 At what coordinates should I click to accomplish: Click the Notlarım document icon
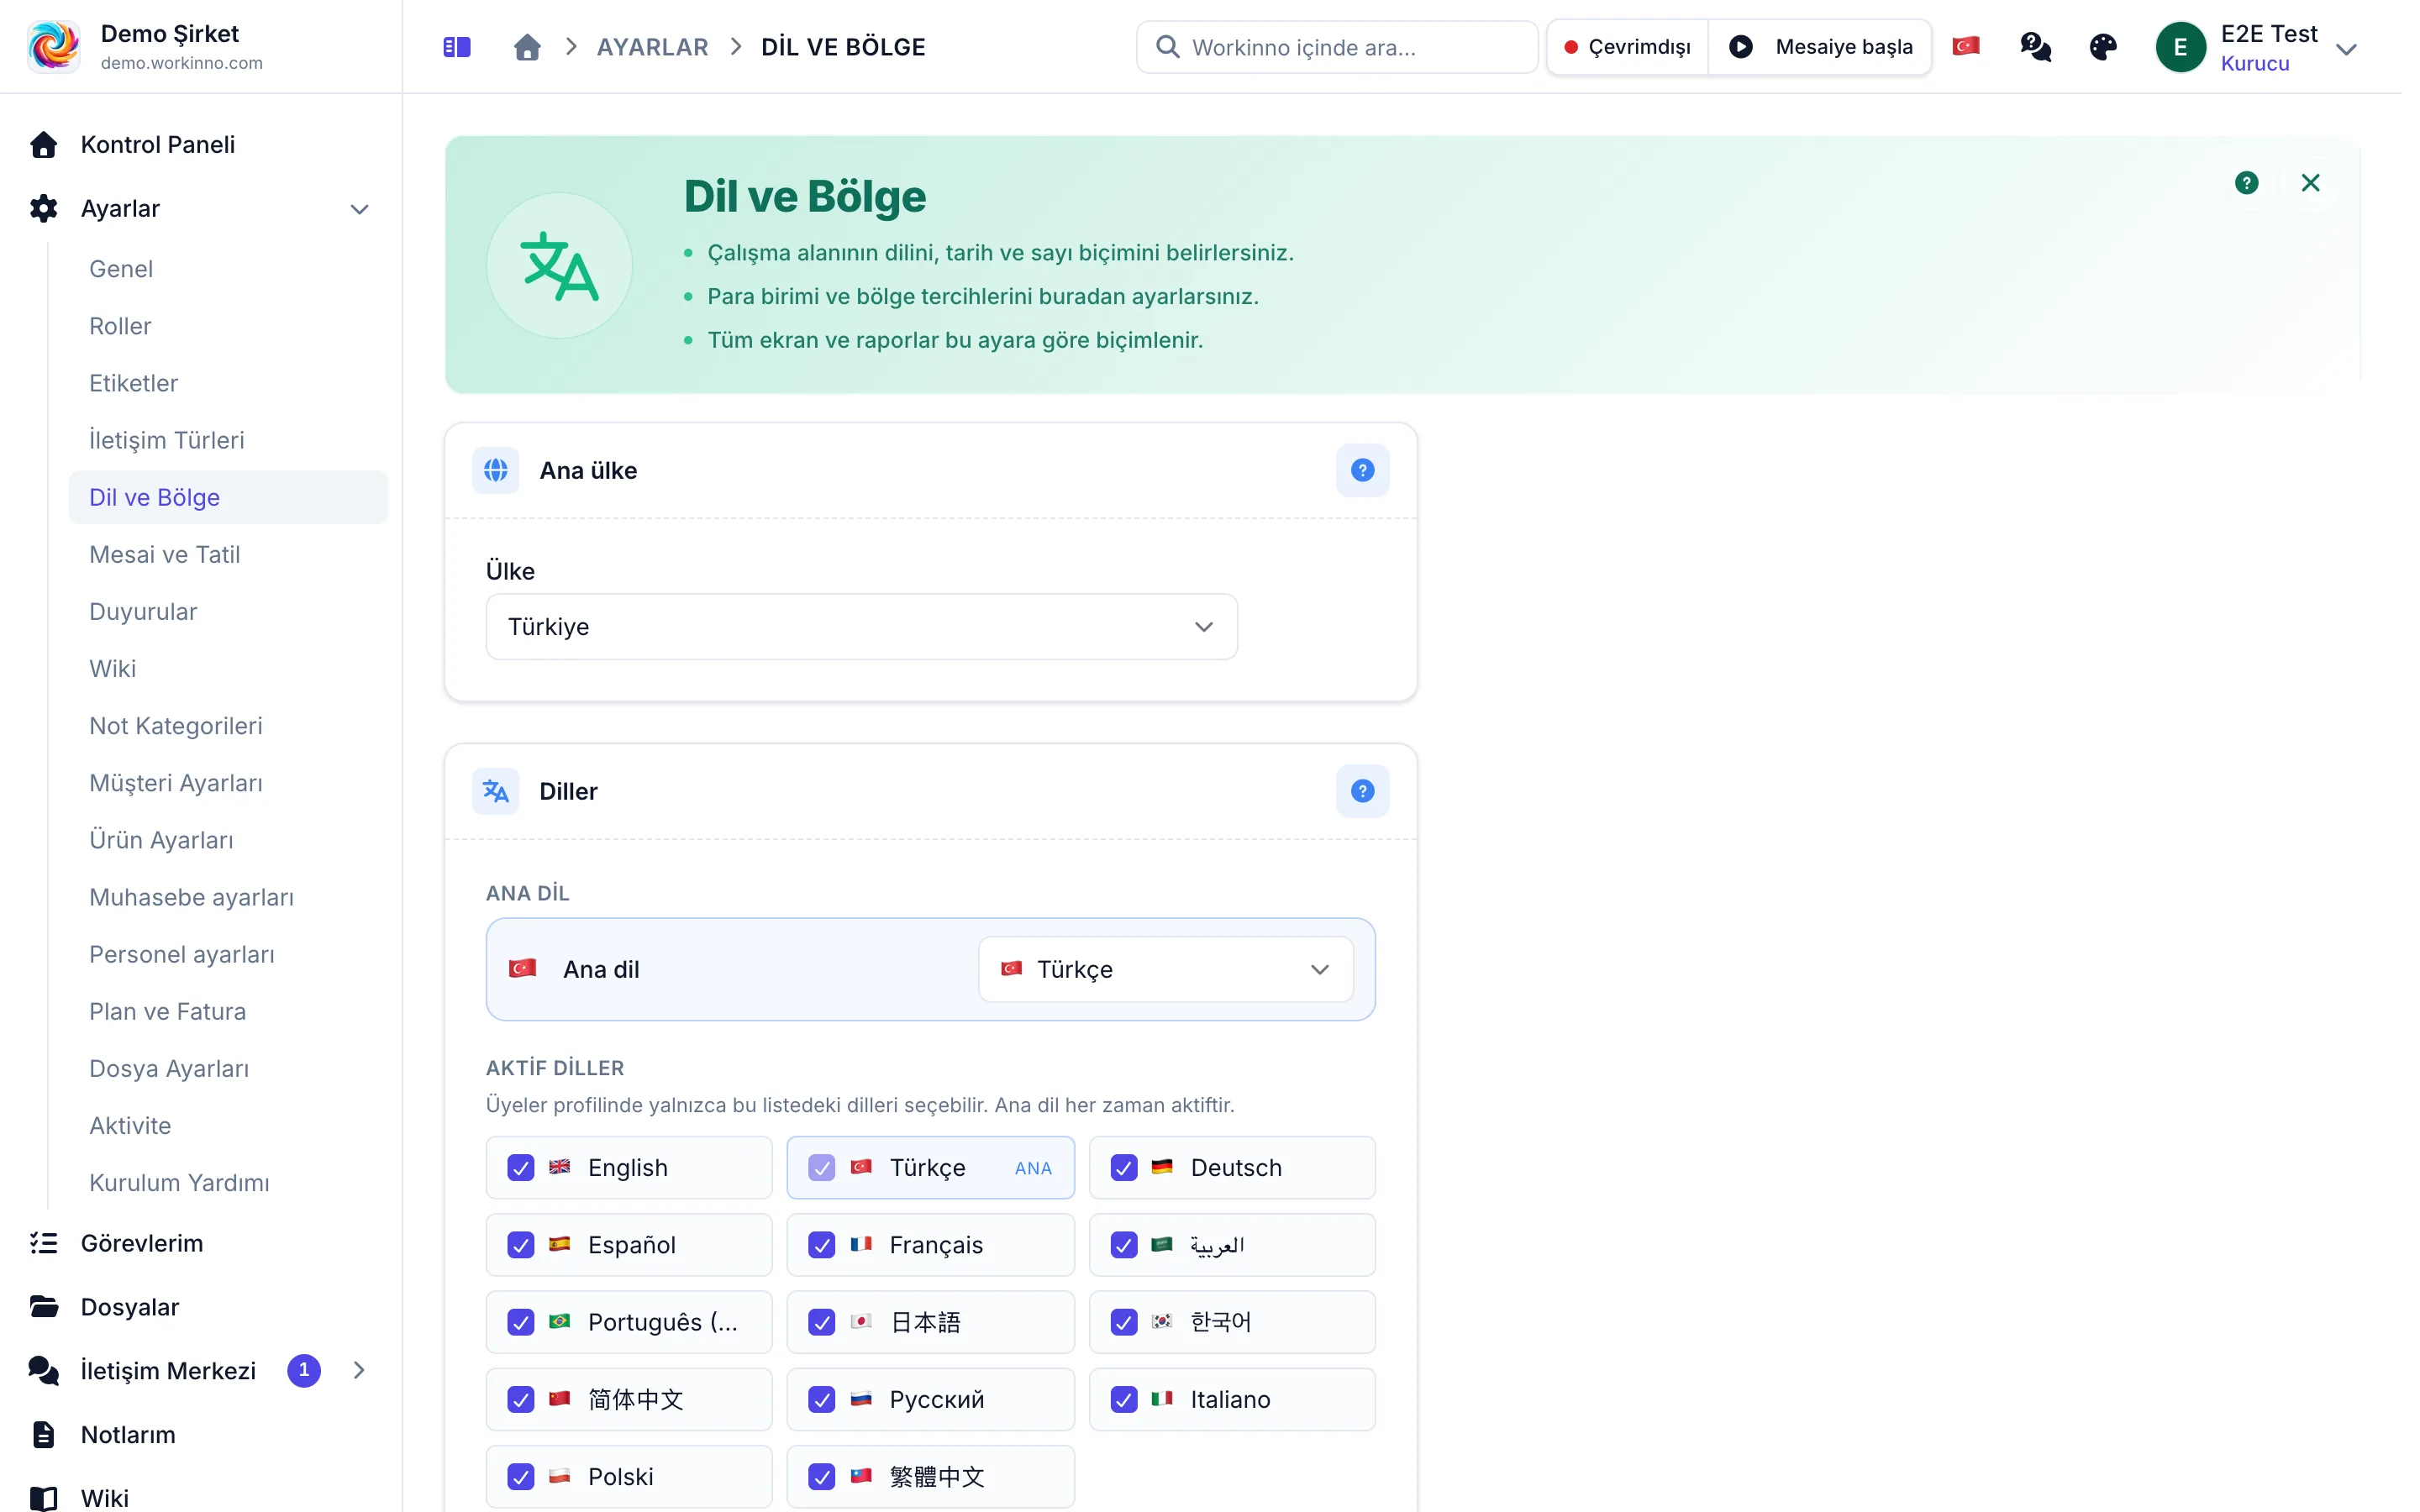44,1434
